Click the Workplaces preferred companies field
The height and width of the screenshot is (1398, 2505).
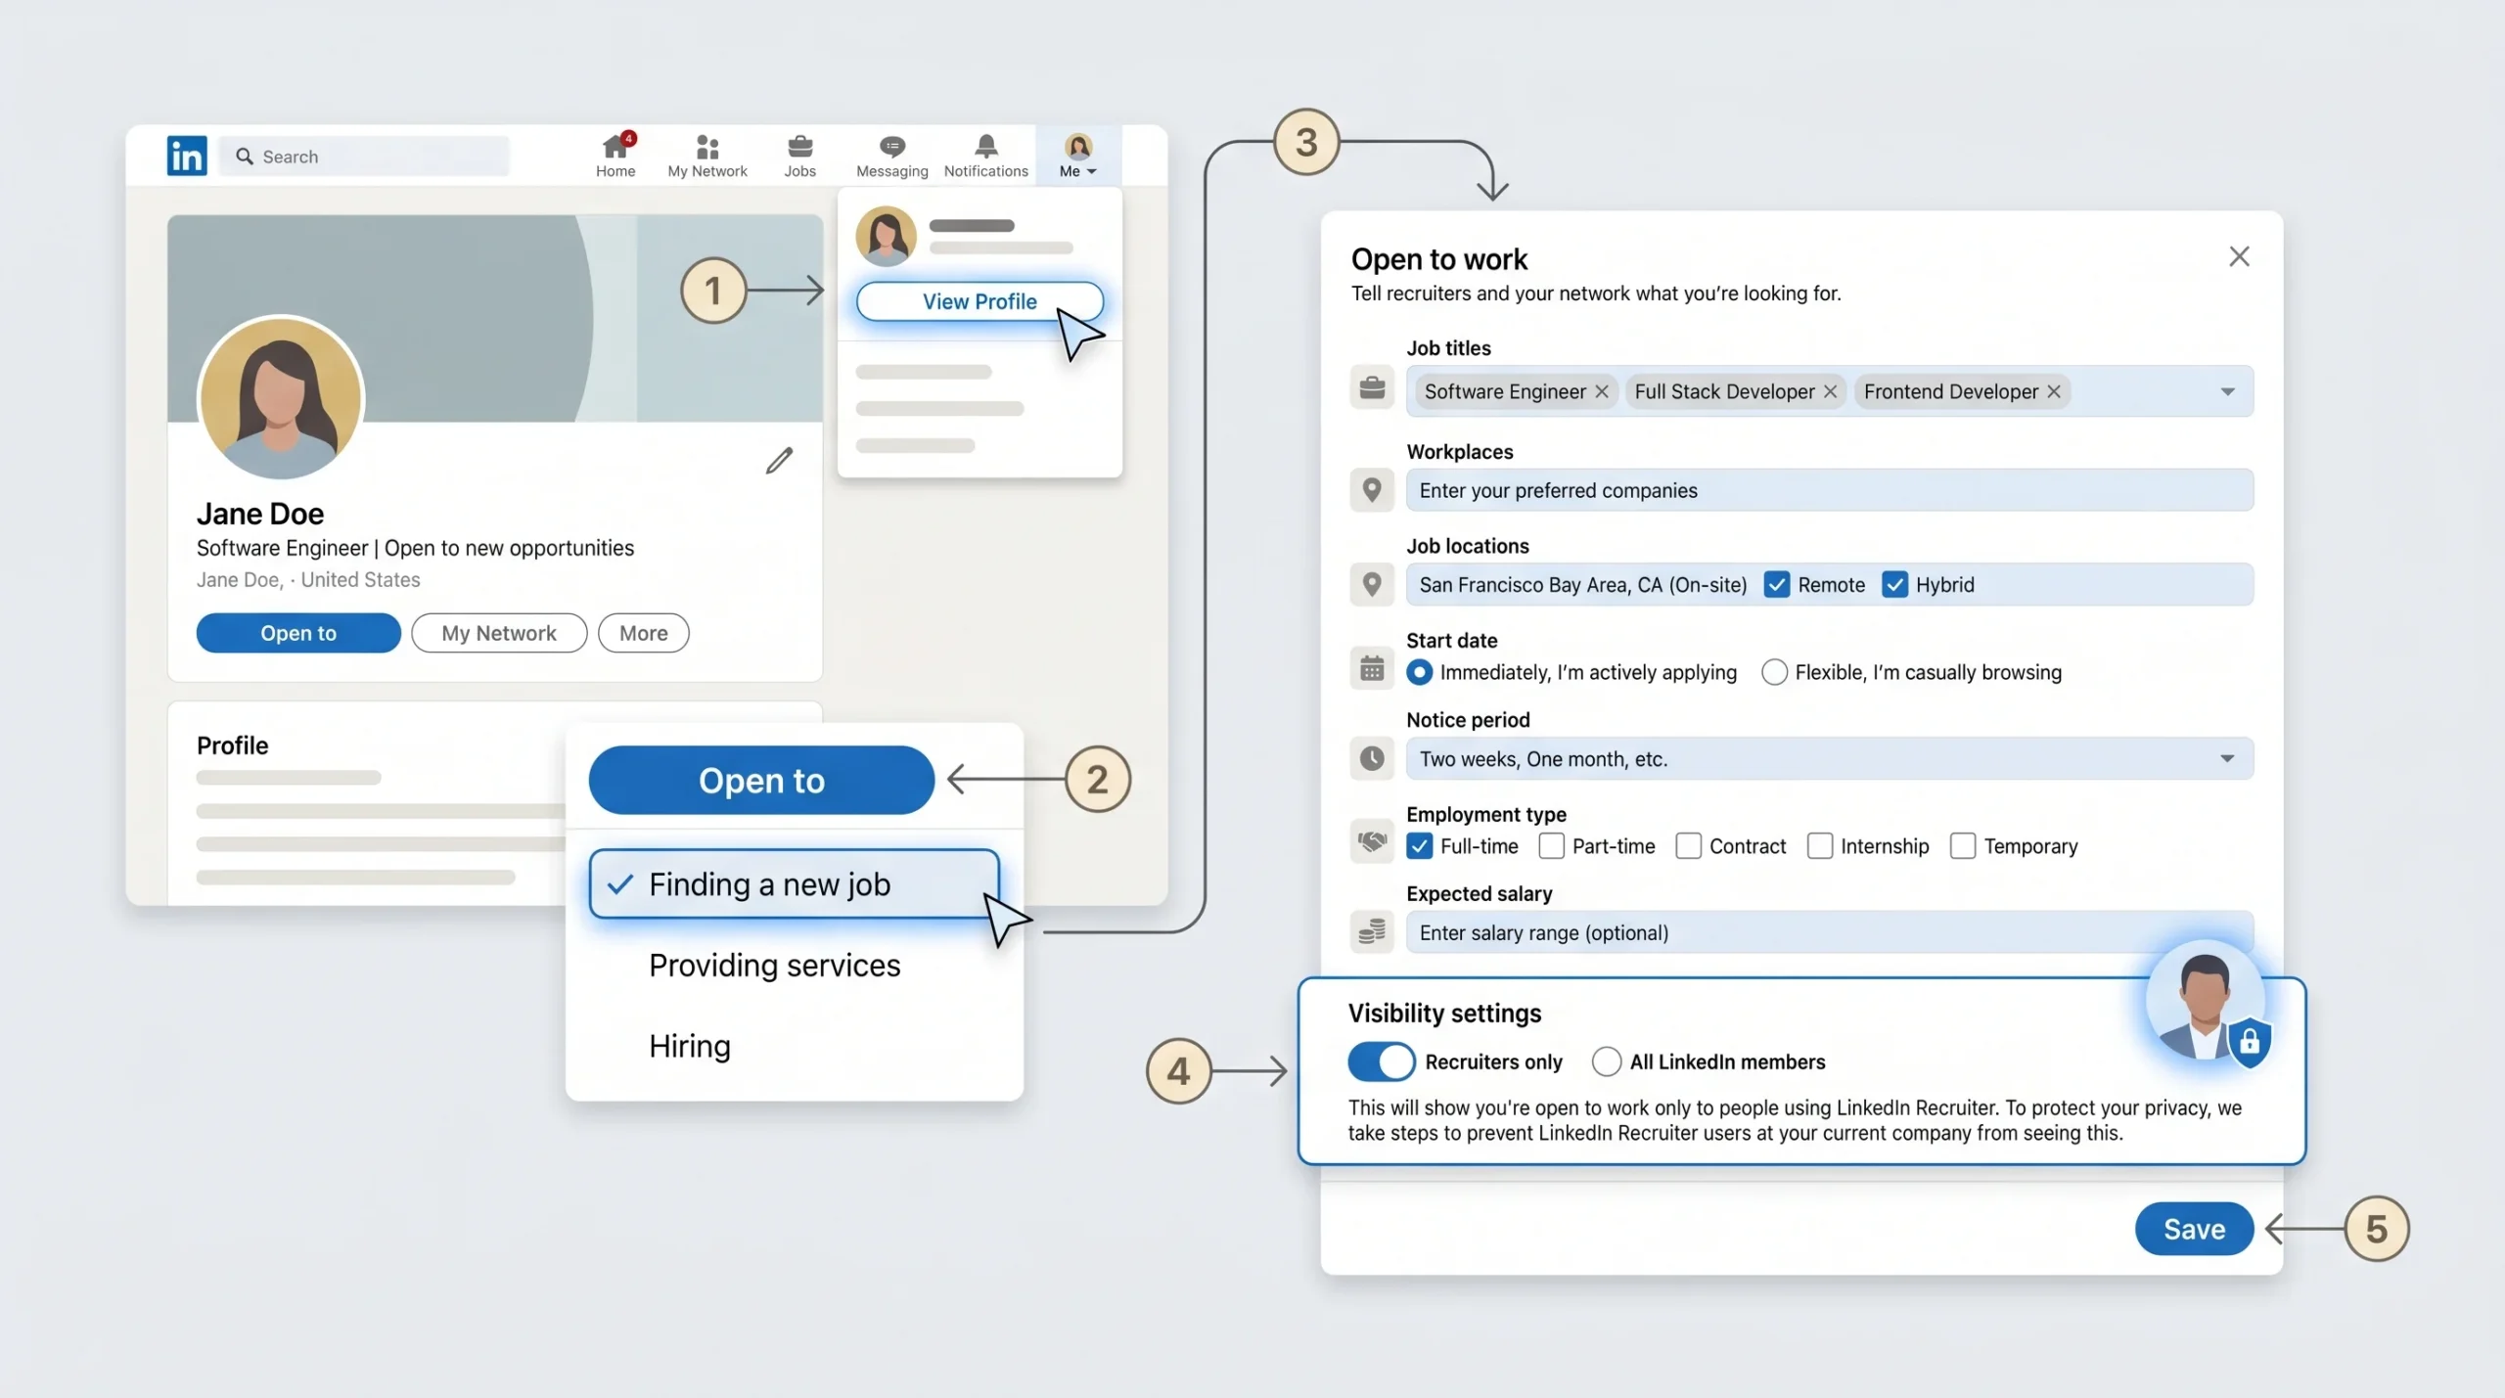coord(1830,490)
